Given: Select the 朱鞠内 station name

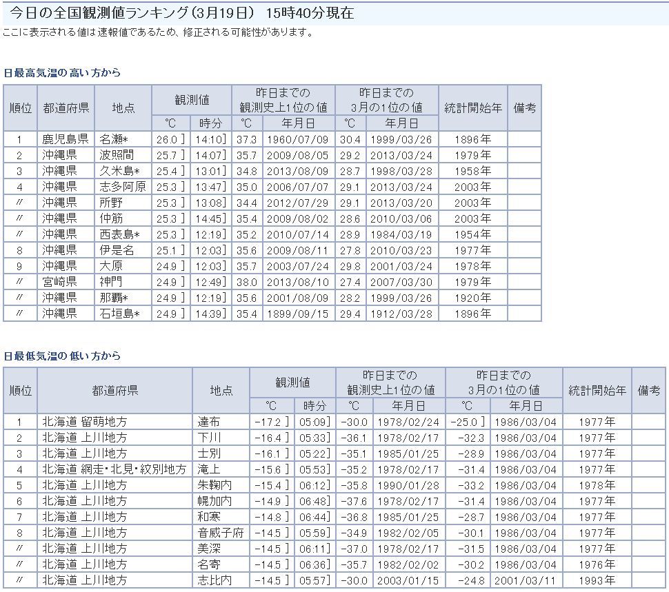Looking at the screenshot, I should click(x=214, y=485).
